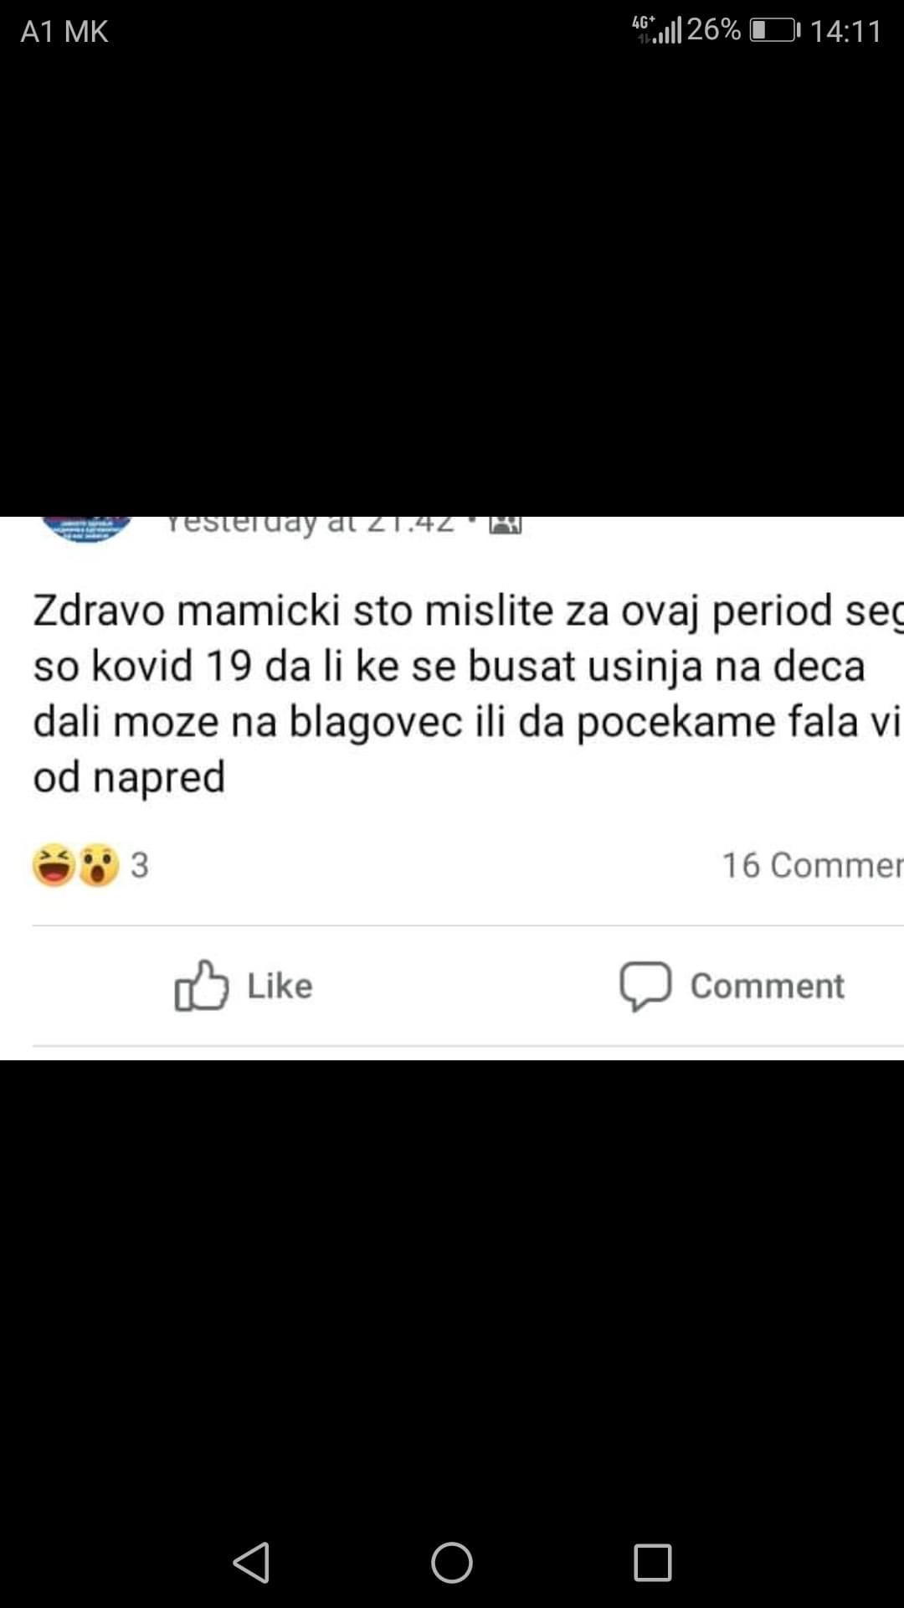Tap the 4G signal strength indicator
Screen dimensions: 904x1608
point(657,29)
